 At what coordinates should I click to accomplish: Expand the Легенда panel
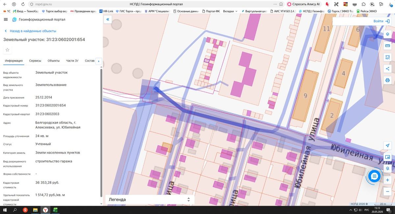coord(150,200)
